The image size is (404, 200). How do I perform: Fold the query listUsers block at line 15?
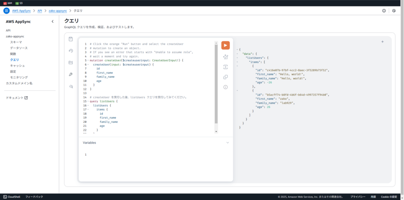click(88, 102)
